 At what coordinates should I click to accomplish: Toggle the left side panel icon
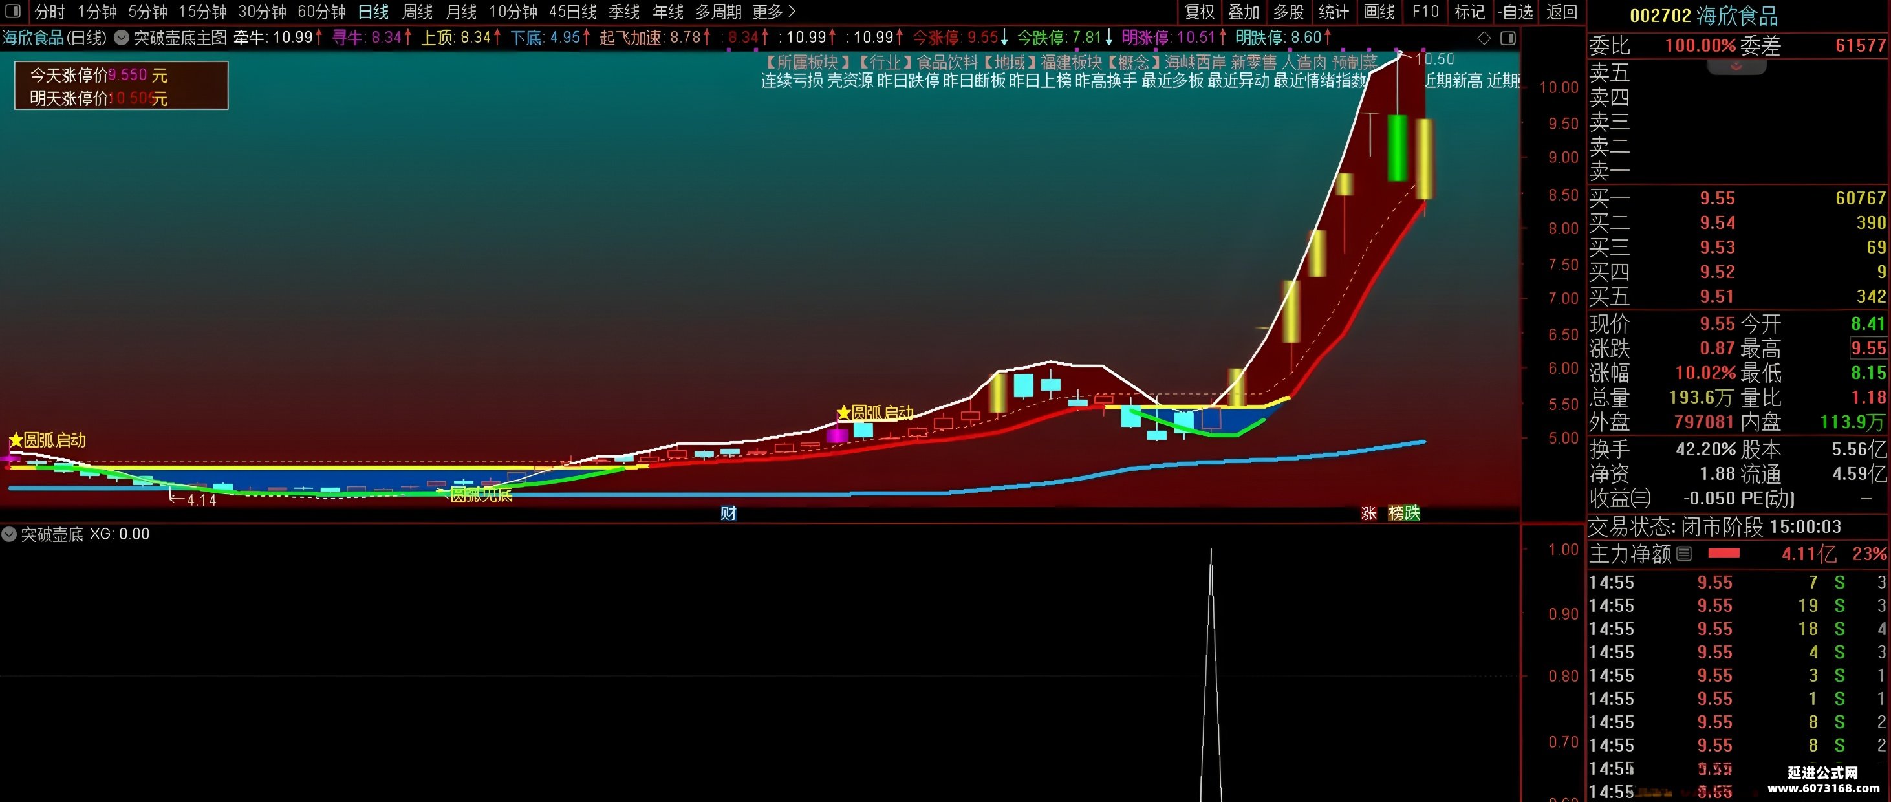click(12, 11)
